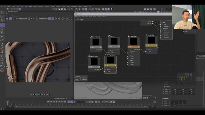Toggle the Z axis lock
The image size is (205, 115).
pyautogui.click(x=17, y=9)
